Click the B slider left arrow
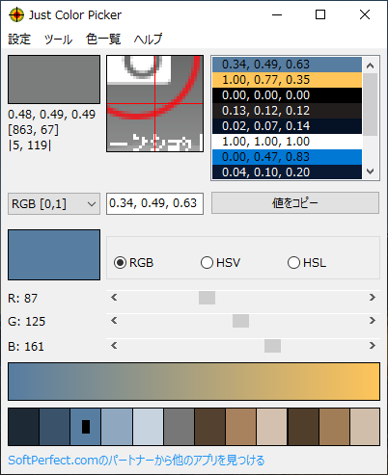Image resolution: width=388 pixels, height=475 pixels. coord(114,346)
